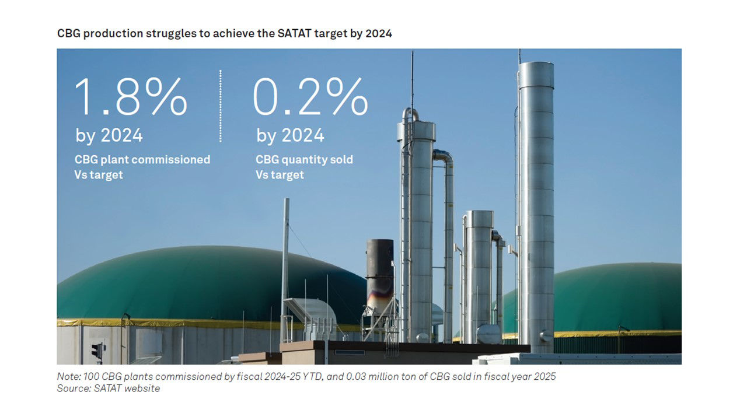Click the biogas plant photograph
This screenshot has height=420, width=747.
(x=369, y=206)
